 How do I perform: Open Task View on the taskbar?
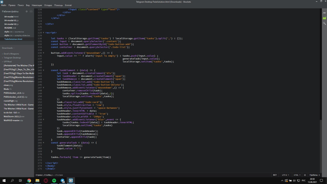pos(20,181)
